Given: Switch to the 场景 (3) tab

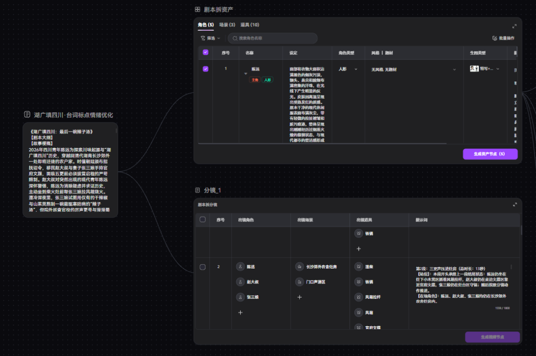Looking at the screenshot, I should [x=227, y=25].
